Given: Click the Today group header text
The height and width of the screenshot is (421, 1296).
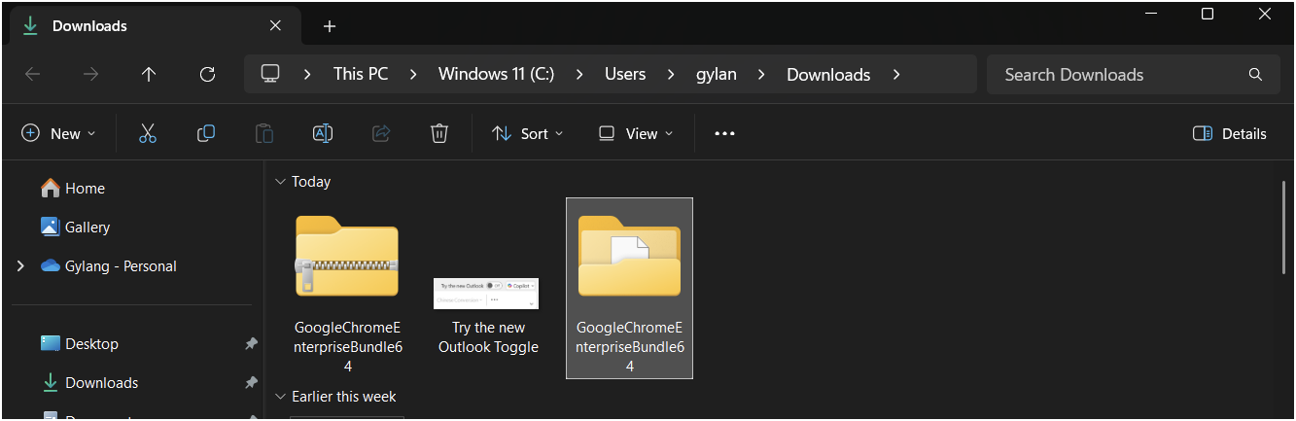Looking at the screenshot, I should pyautogui.click(x=311, y=182).
